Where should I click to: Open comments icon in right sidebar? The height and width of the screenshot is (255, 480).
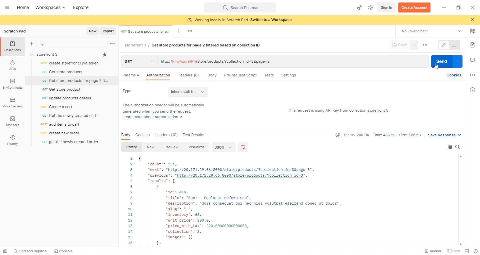pos(472,60)
